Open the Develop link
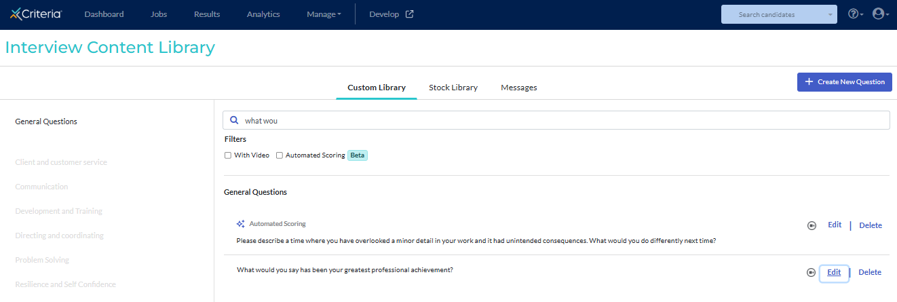Screen dimensions: 897x302 384,14
